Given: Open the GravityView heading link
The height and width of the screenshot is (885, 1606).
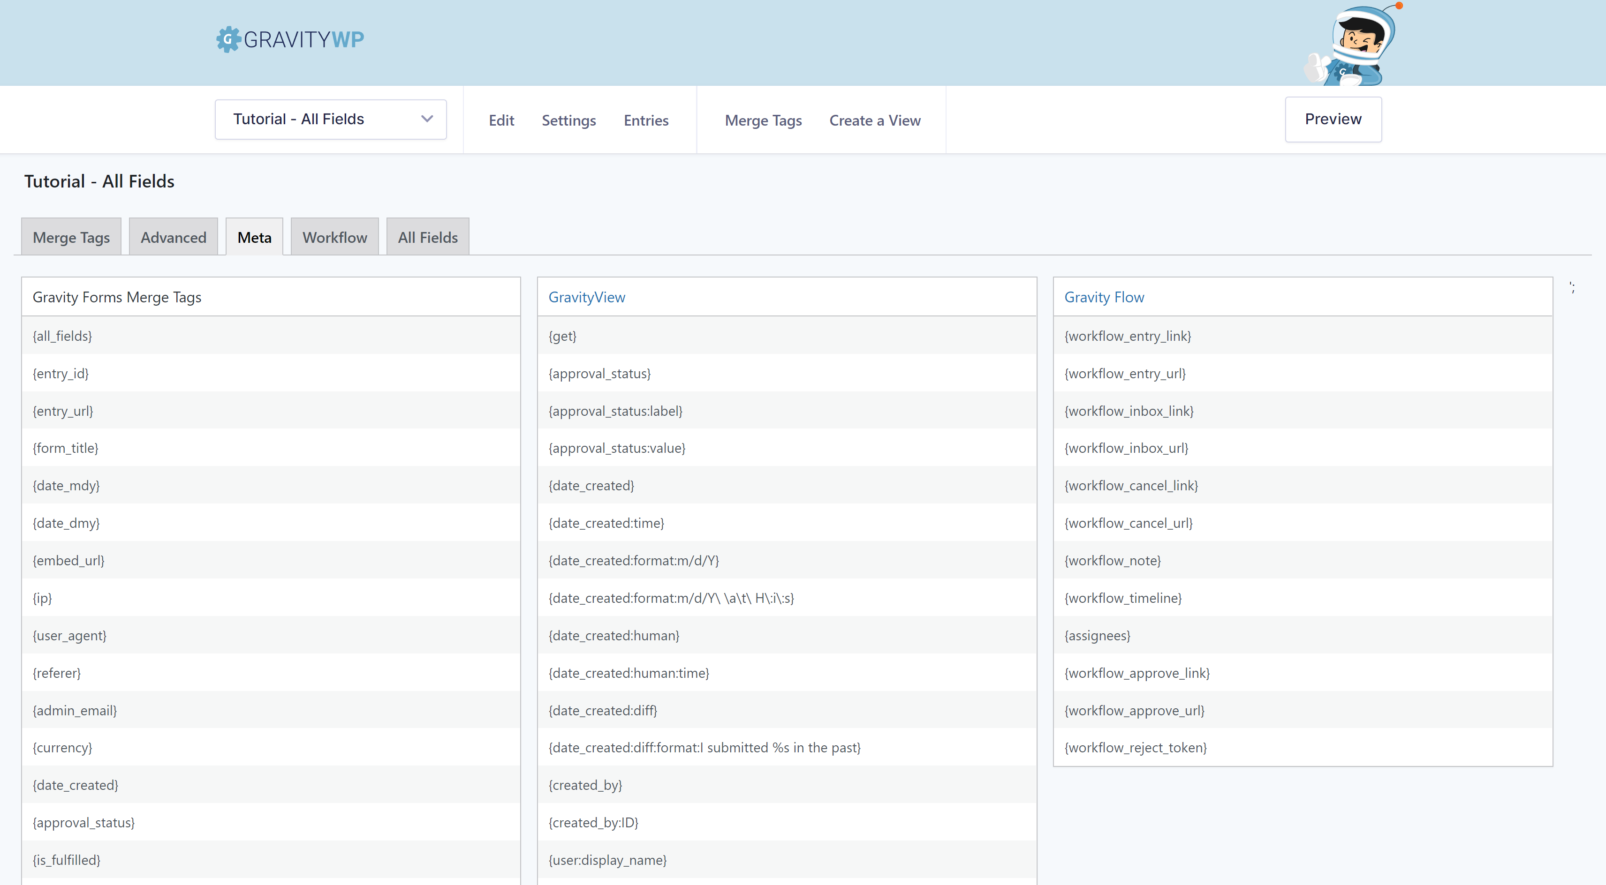Looking at the screenshot, I should pos(587,297).
